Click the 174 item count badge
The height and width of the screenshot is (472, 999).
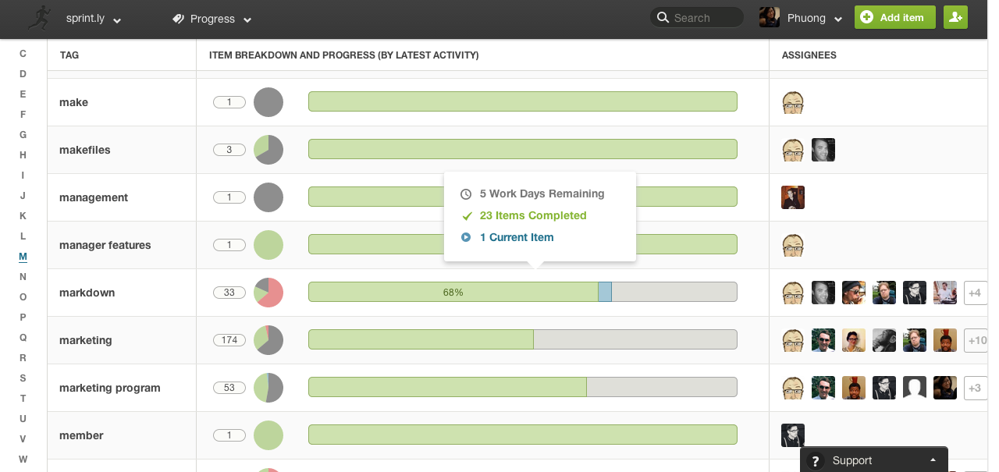click(229, 340)
